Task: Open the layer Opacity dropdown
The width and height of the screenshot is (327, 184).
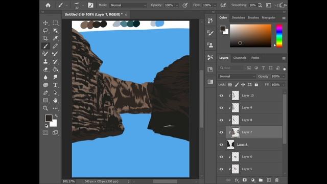Action: click(284, 77)
